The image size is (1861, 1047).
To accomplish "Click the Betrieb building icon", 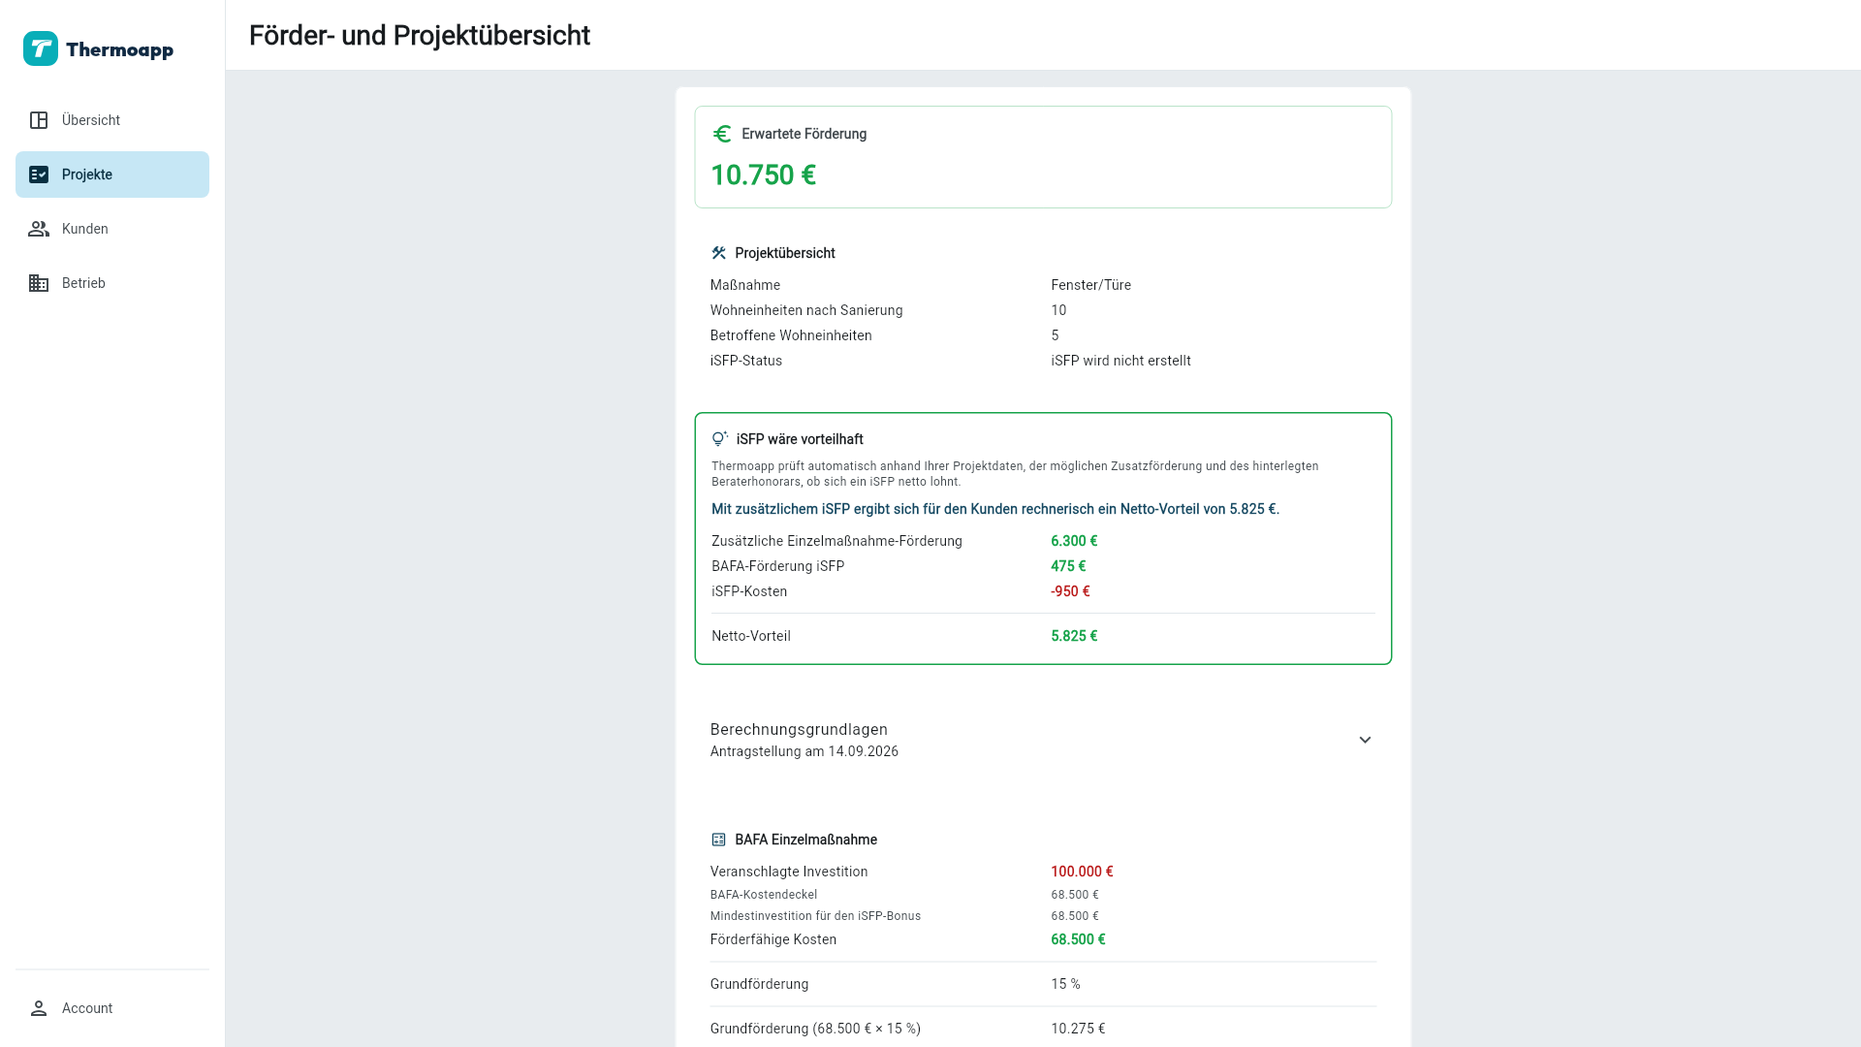I will 39,283.
